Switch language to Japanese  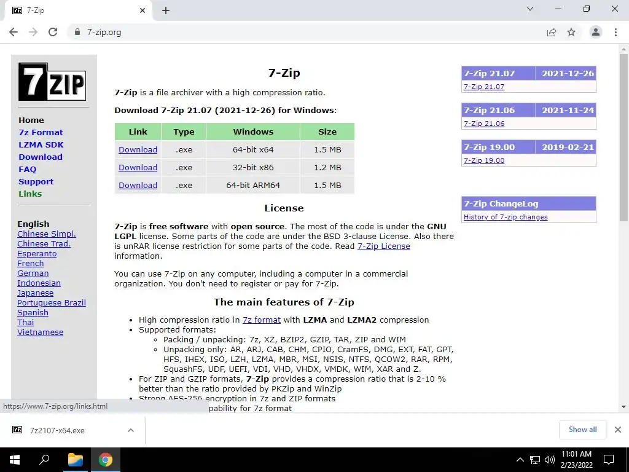[x=35, y=293]
